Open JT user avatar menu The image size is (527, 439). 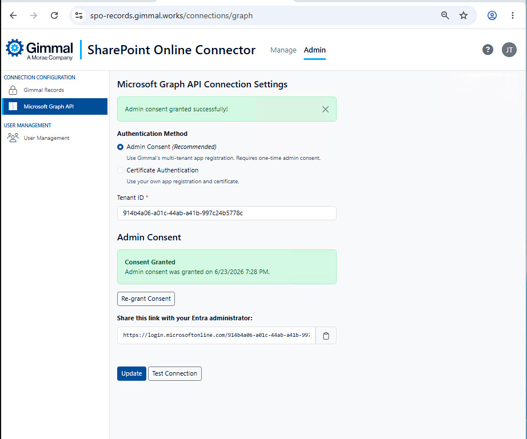click(509, 50)
